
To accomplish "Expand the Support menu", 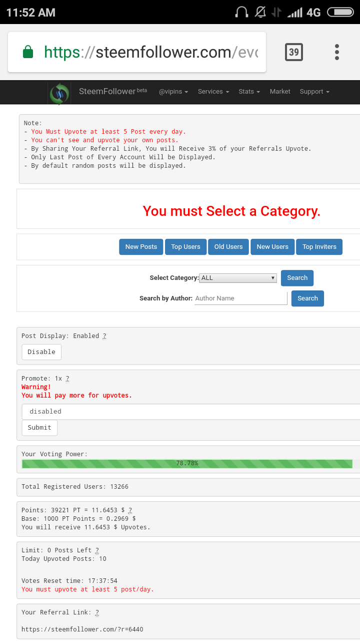I will [x=314, y=92].
